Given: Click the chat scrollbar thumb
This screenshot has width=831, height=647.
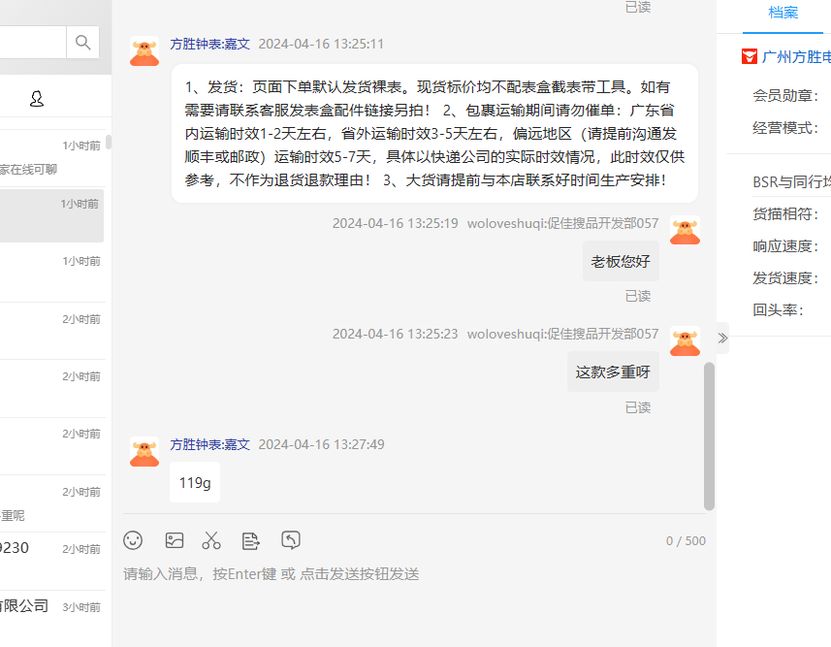Looking at the screenshot, I should [x=709, y=436].
